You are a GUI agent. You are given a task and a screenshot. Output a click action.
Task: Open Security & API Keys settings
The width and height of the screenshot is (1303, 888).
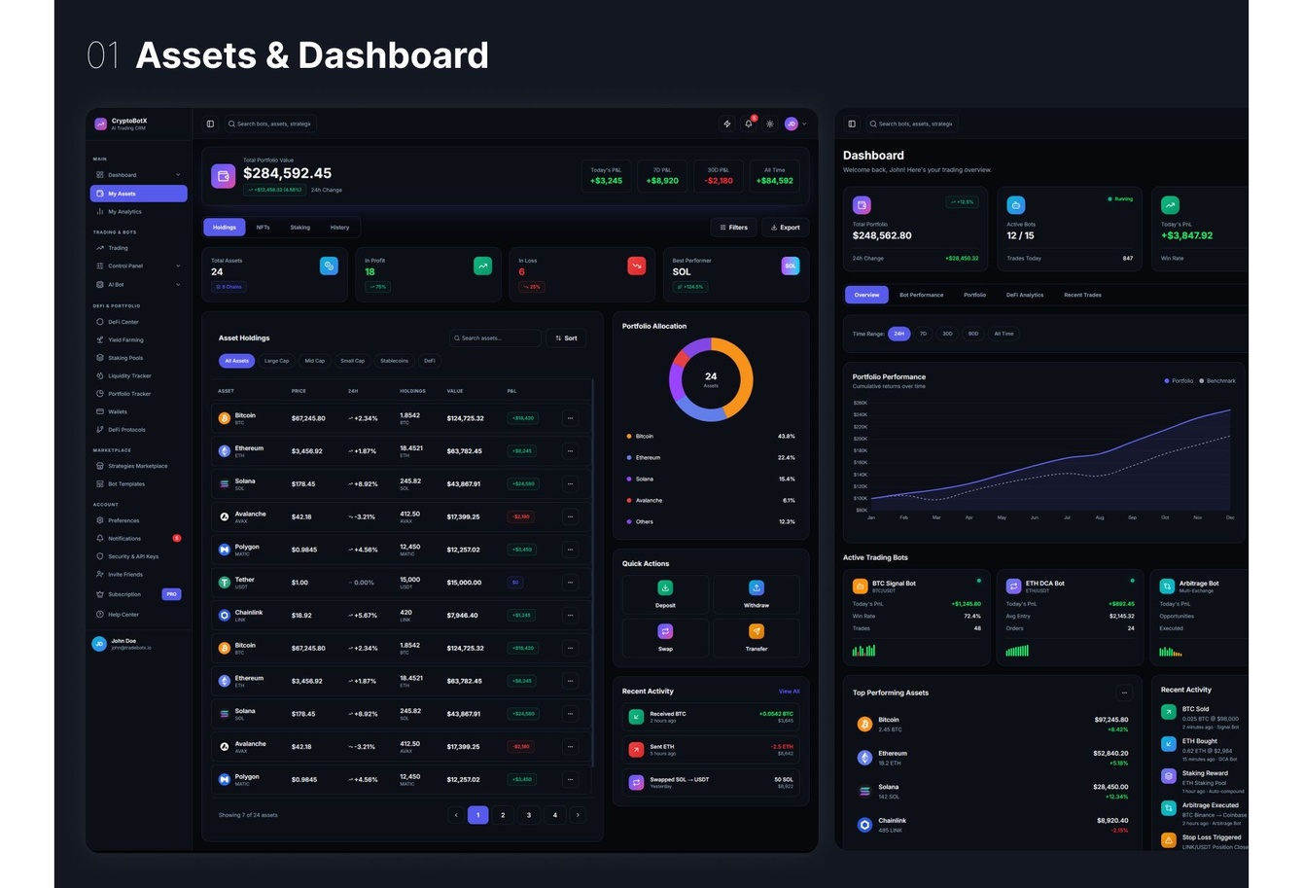[138, 556]
